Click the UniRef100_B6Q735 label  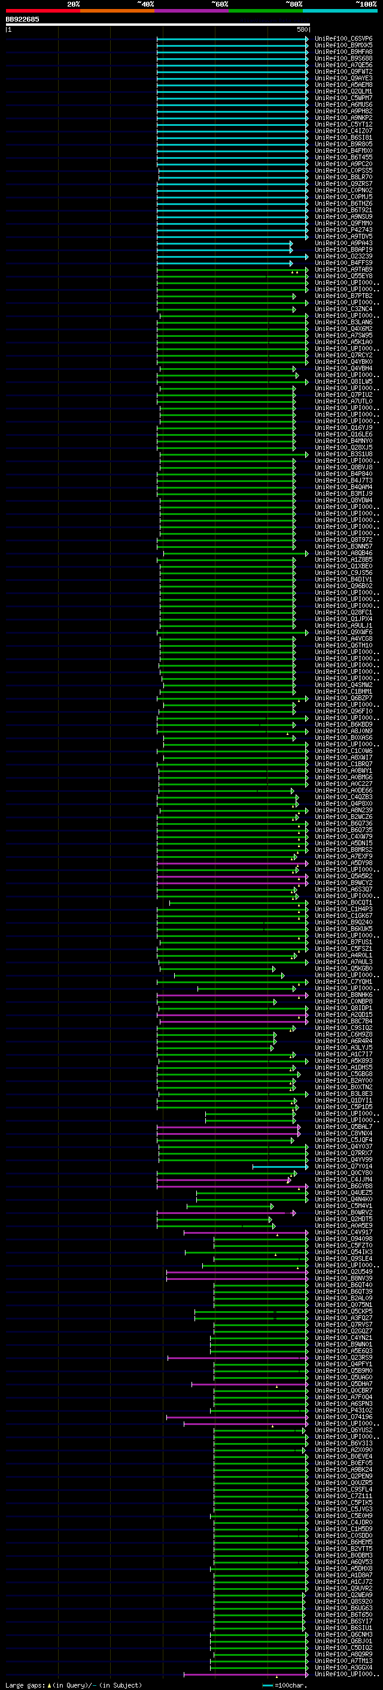point(344,830)
